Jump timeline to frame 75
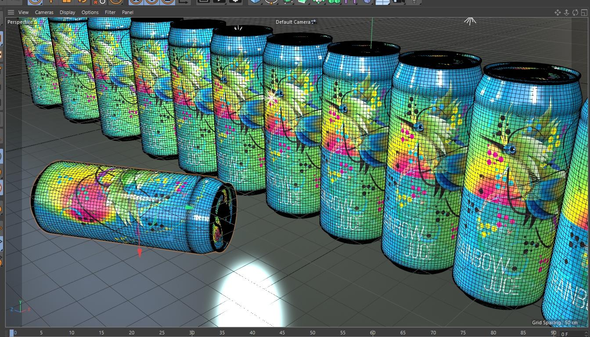 (463, 333)
